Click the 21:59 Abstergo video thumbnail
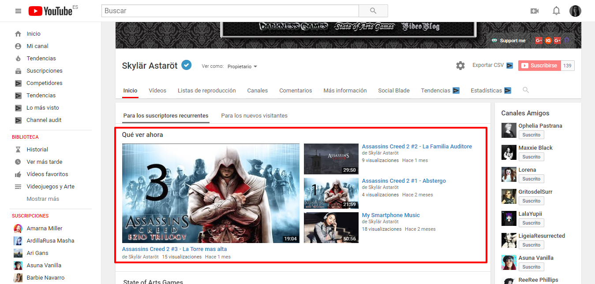 click(x=331, y=193)
